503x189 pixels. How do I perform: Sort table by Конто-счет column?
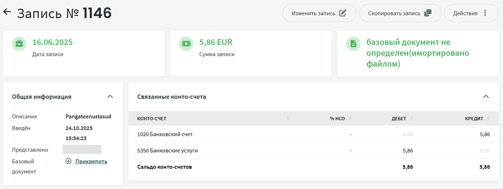click(288, 118)
